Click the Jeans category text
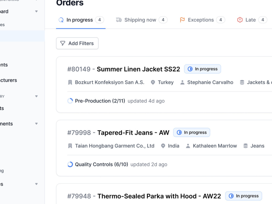This screenshot has height=204, width=272. point(257,146)
